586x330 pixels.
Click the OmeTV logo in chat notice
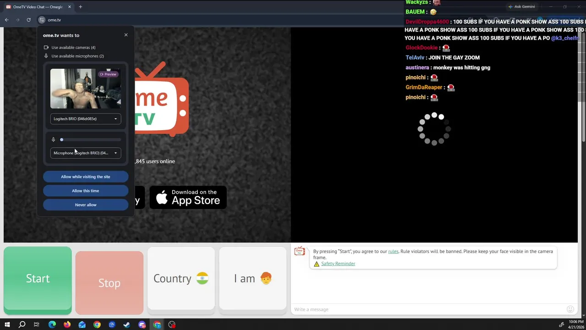coord(299,251)
